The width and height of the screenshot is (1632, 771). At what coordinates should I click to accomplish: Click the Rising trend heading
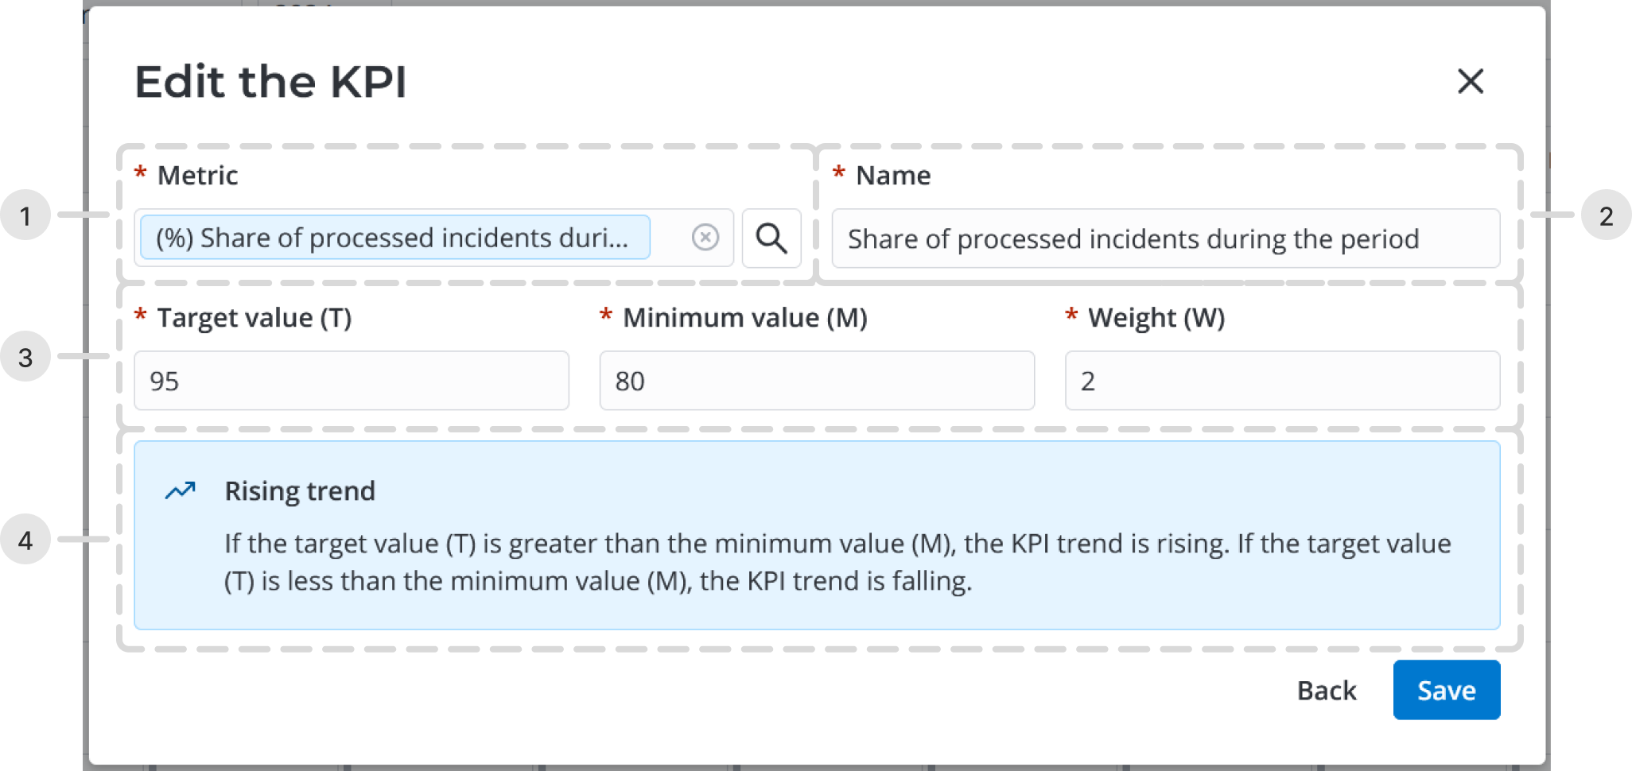(300, 491)
